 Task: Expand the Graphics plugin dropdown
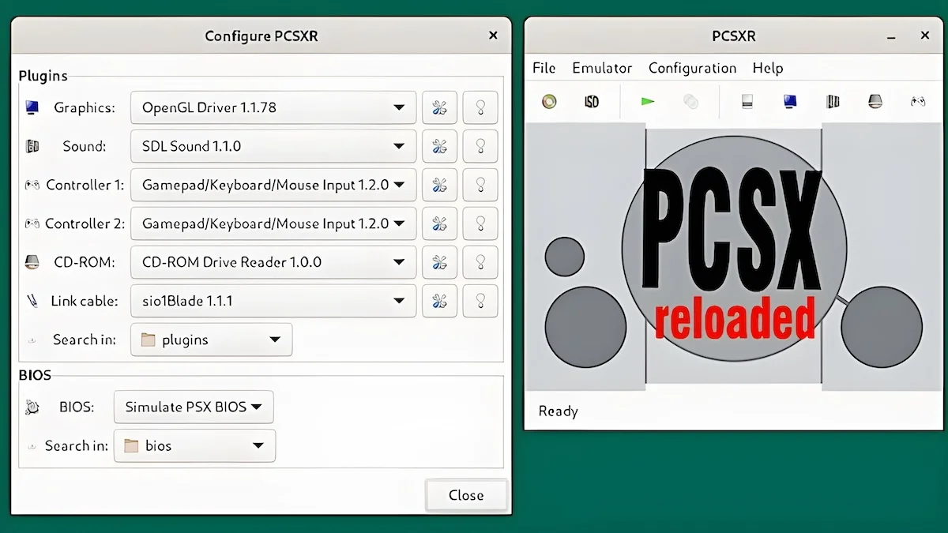click(x=273, y=107)
